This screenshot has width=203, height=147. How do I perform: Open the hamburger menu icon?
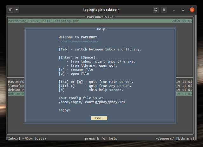click(x=164, y=10)
